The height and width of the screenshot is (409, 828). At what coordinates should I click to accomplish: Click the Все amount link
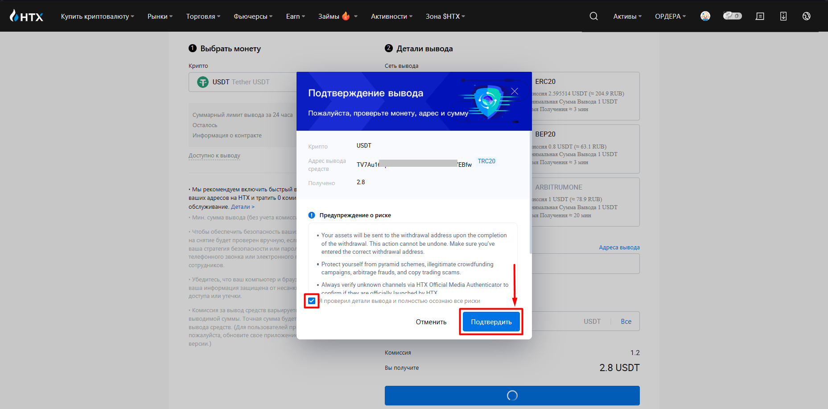point(626,321)
